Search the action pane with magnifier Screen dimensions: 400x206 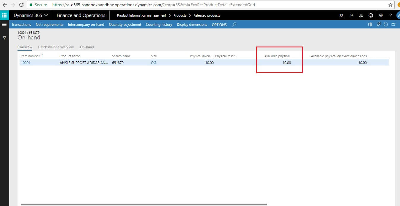coord(234,25)
